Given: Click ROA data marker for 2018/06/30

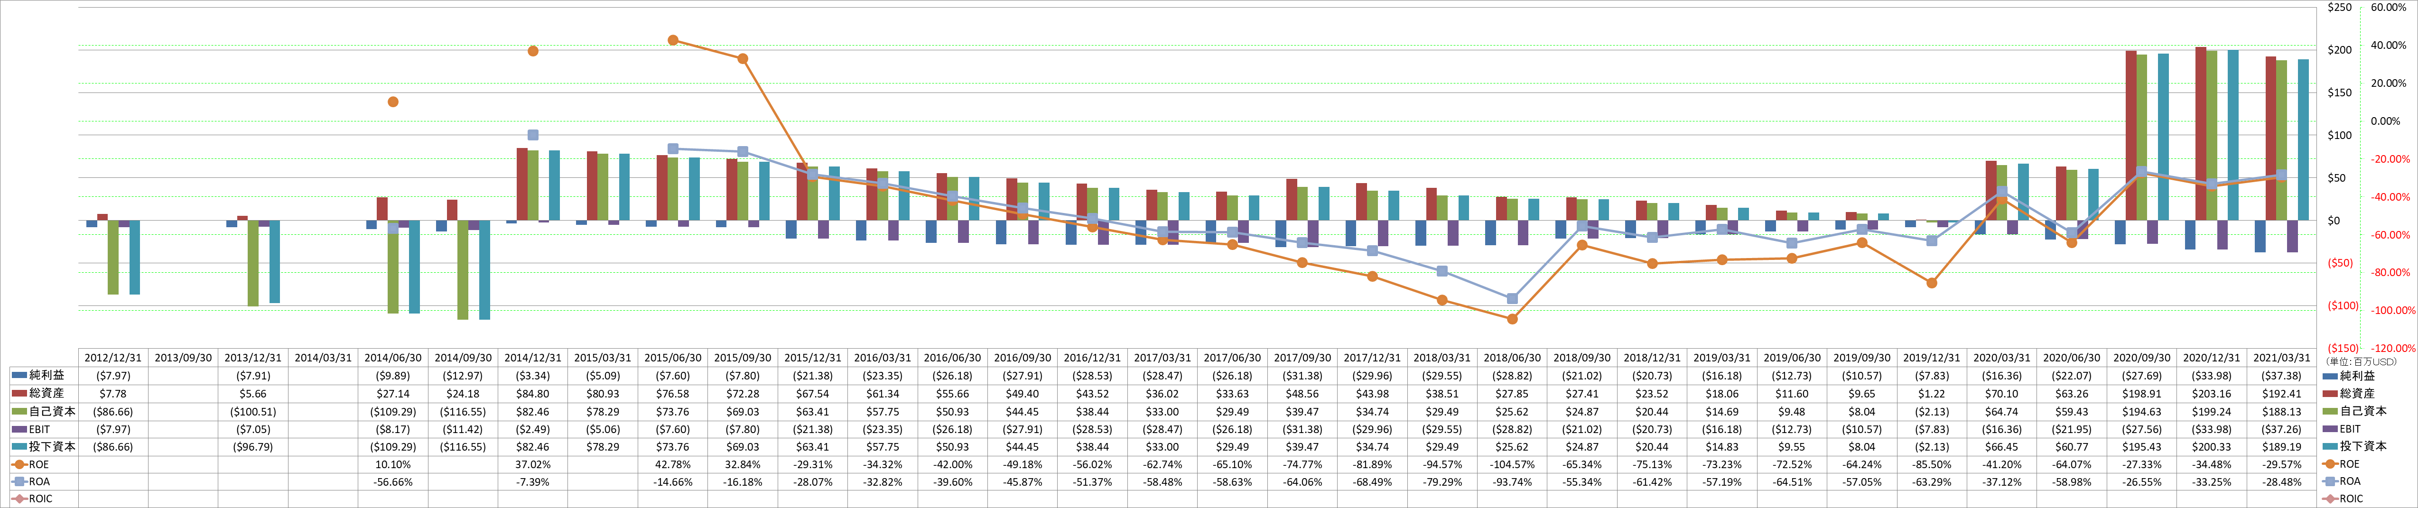Looking at the screenshot, I should [x=1512, y=299].
